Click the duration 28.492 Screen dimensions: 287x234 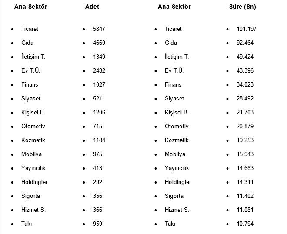pos(245,98)
